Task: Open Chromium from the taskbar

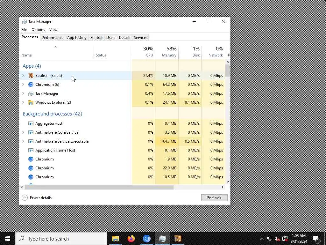Action: click(146, 239)
